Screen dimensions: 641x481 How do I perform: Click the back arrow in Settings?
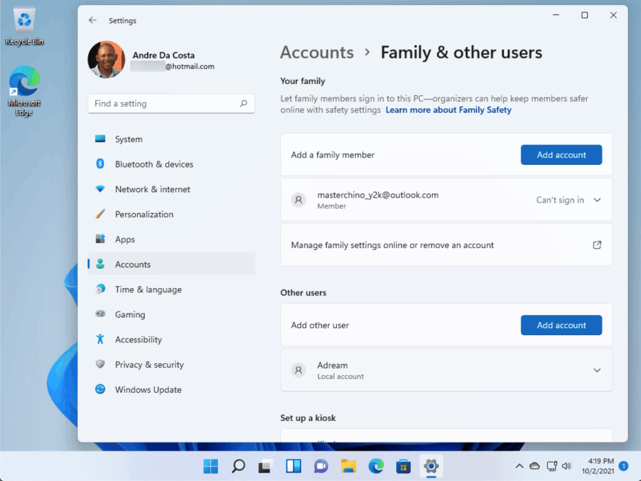92,20
